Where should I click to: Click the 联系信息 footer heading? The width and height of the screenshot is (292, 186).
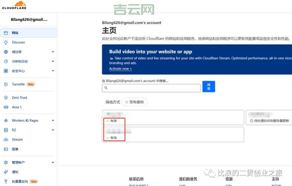click(136, 179)
